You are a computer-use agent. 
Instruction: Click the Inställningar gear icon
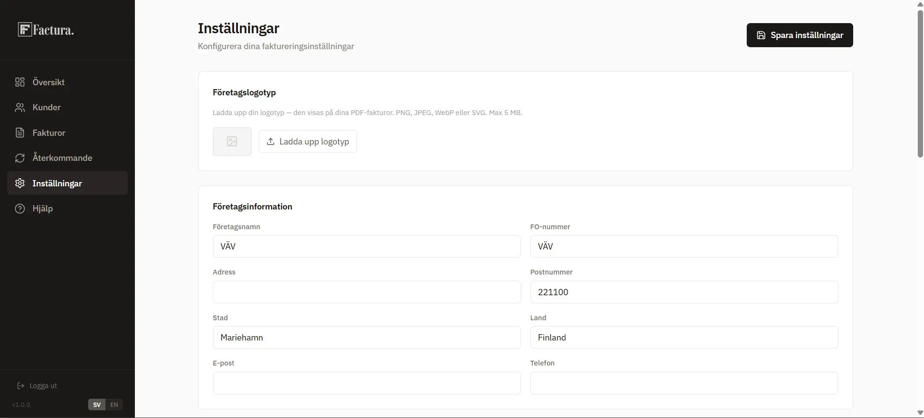click(20, 183)
